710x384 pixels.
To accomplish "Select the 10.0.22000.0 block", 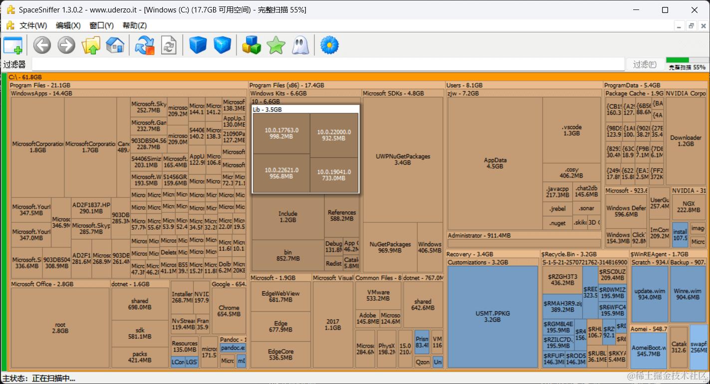I will coord(334,135).
